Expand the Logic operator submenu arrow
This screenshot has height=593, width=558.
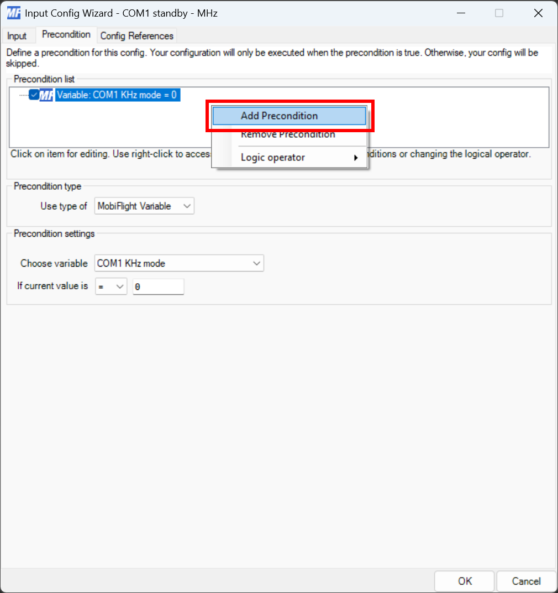pos(355,158)
